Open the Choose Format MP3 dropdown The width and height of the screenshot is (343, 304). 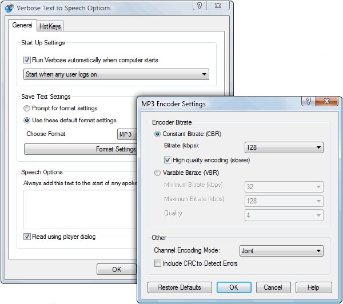tap(127, 134)
